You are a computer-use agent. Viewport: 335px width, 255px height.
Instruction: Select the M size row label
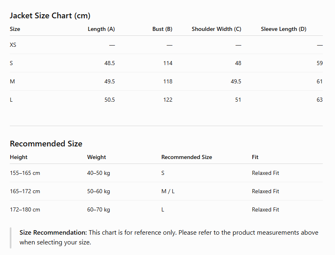pos(12,81)
